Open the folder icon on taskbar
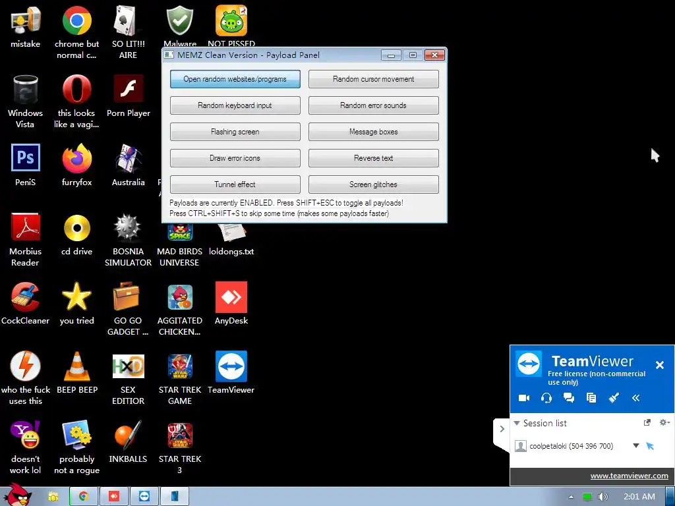This screenshot has height=506, width=675. pos(53,497)
